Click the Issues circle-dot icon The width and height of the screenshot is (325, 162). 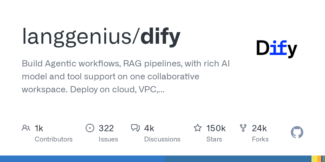[x=90, y=128]
